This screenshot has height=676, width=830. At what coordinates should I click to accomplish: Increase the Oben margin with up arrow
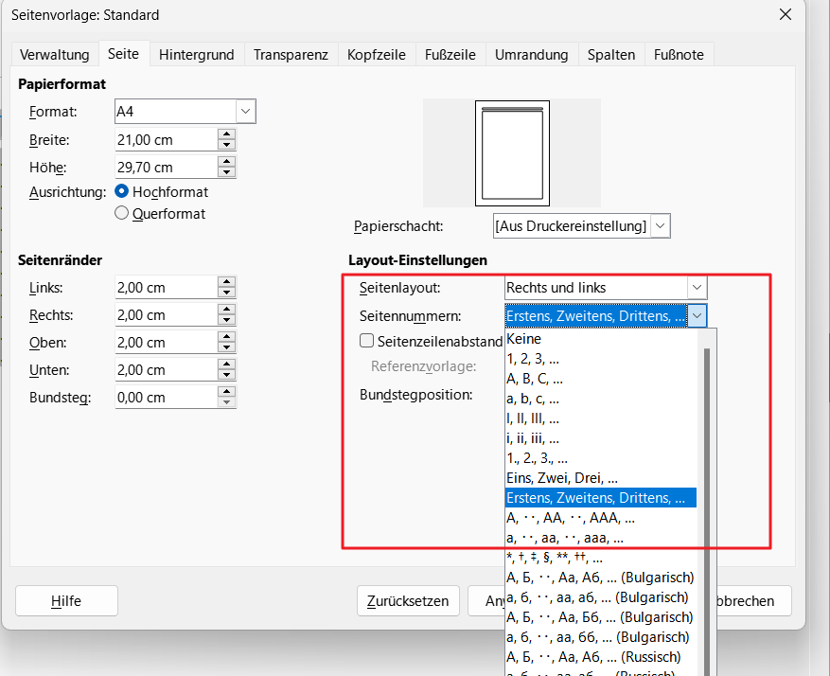[x=226, y=337]
